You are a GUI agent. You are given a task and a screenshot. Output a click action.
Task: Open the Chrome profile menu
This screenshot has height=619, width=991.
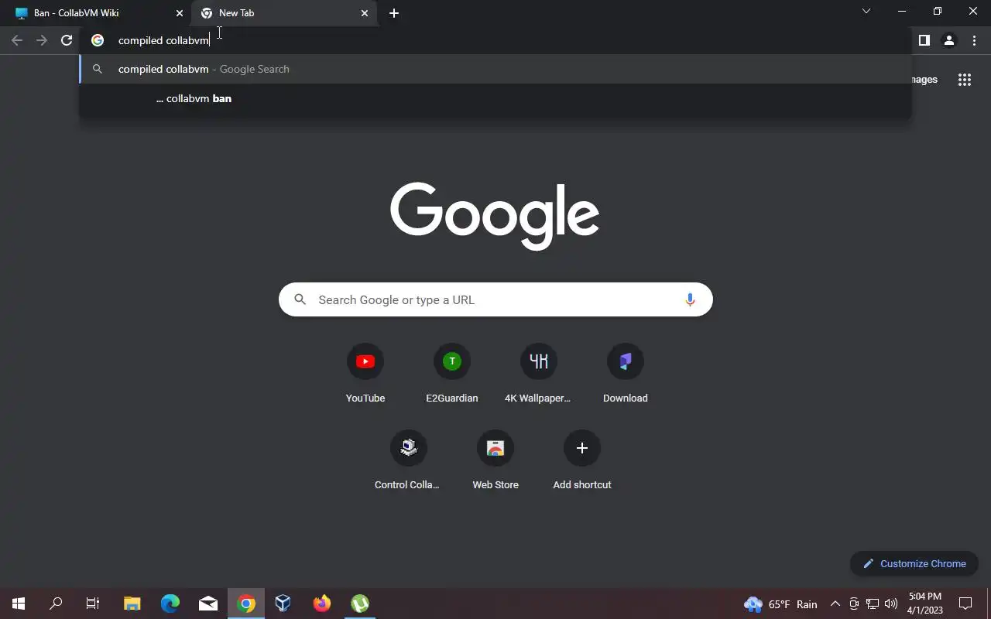tap(949, 40)
